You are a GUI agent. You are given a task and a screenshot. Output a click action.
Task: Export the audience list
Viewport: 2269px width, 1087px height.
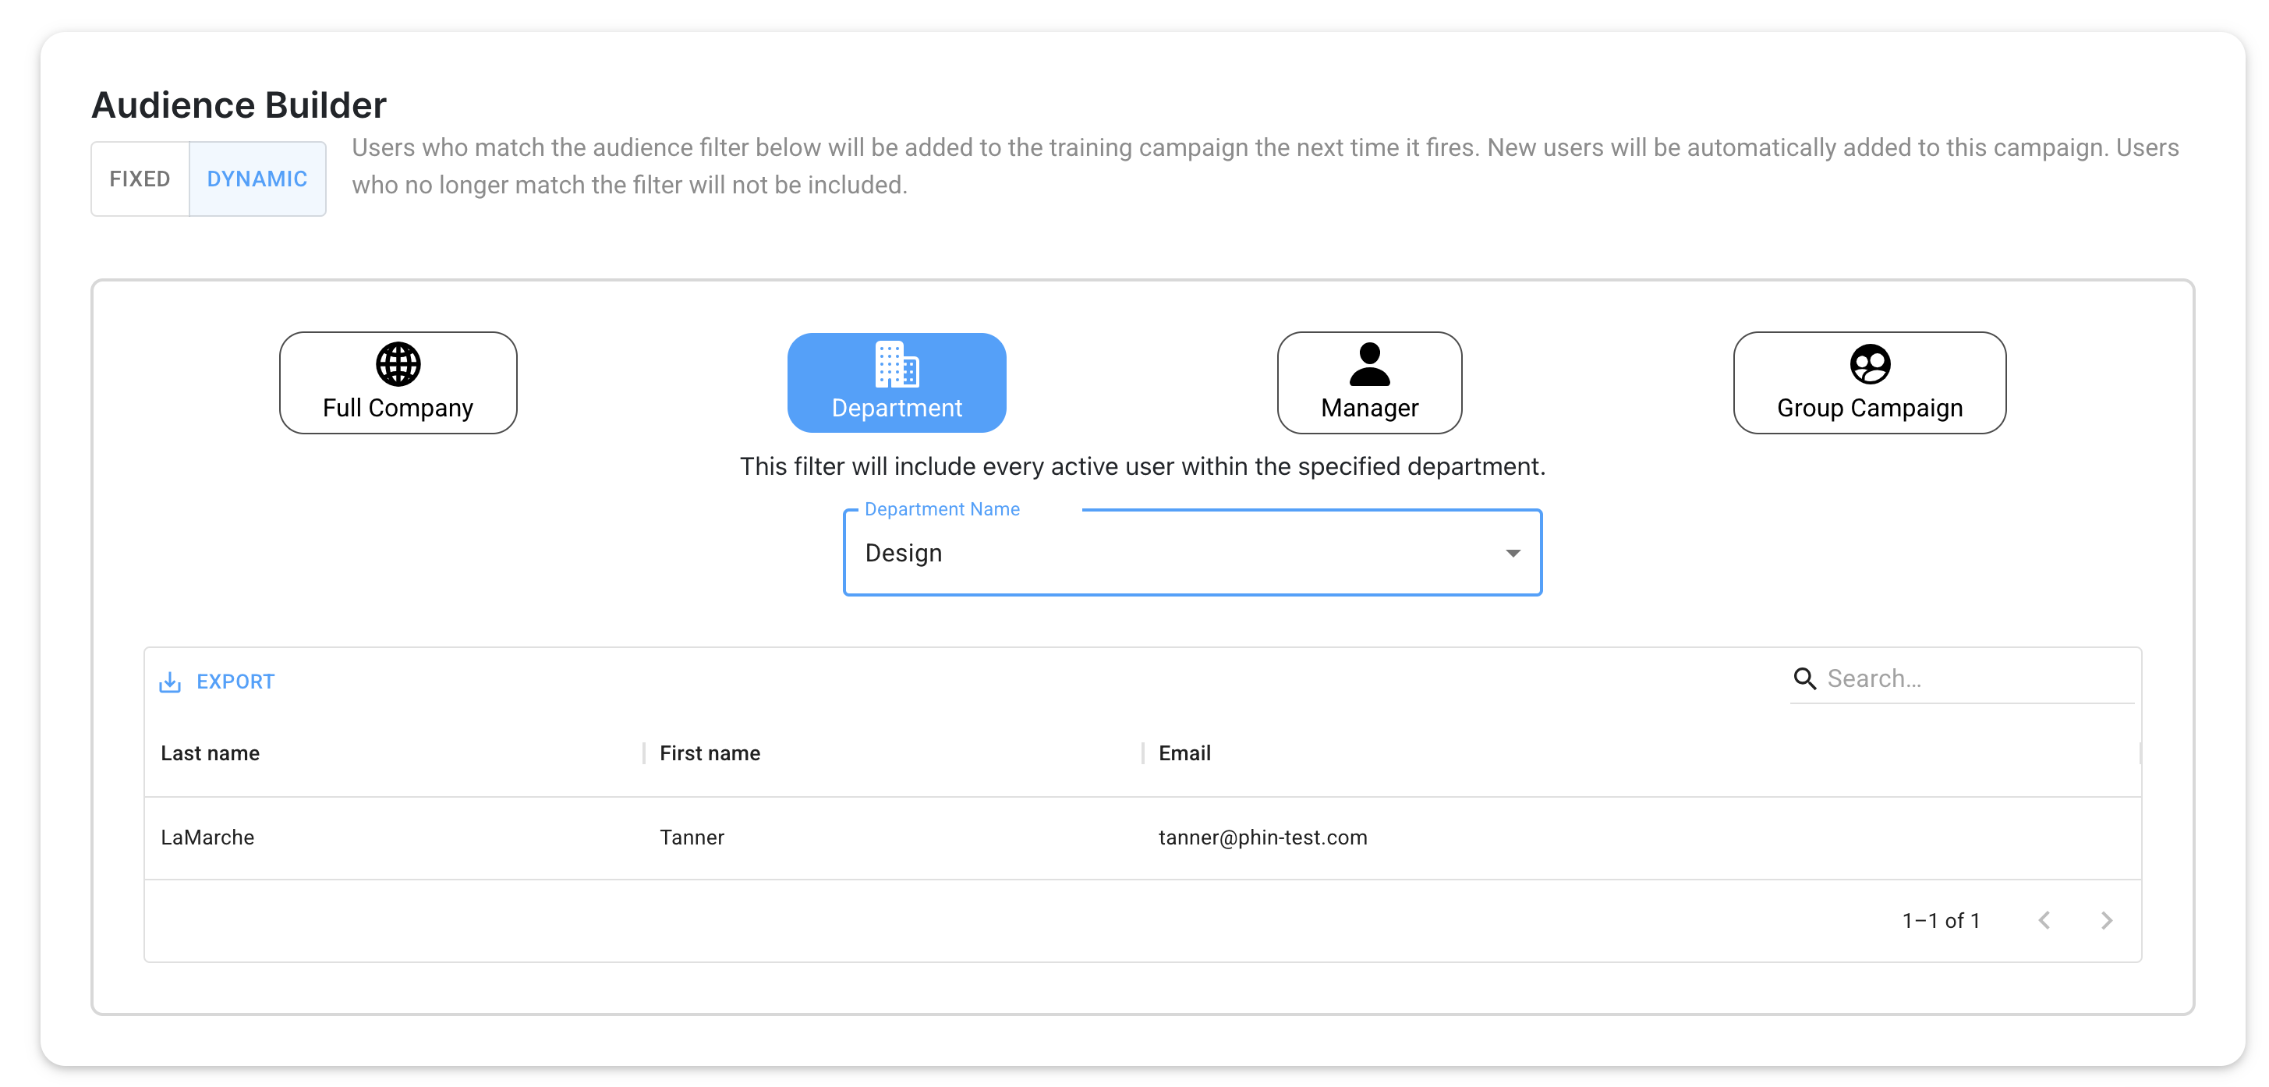click(x=217, y=681)
